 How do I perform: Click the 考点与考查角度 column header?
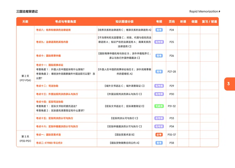point(66,21)
